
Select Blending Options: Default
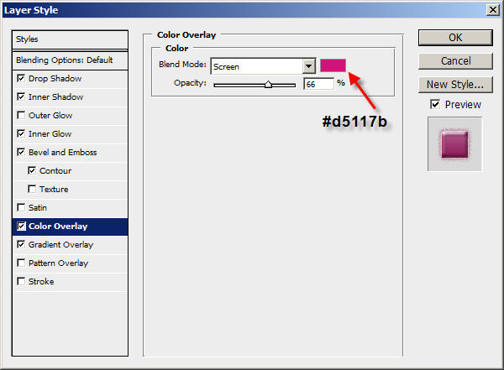[x=70, y=60]
